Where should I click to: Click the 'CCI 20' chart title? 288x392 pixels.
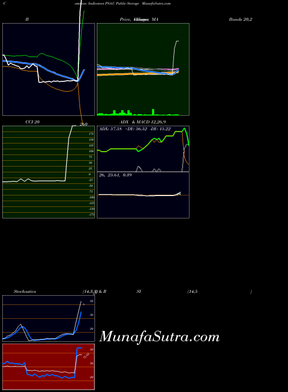tap(32, 122)
